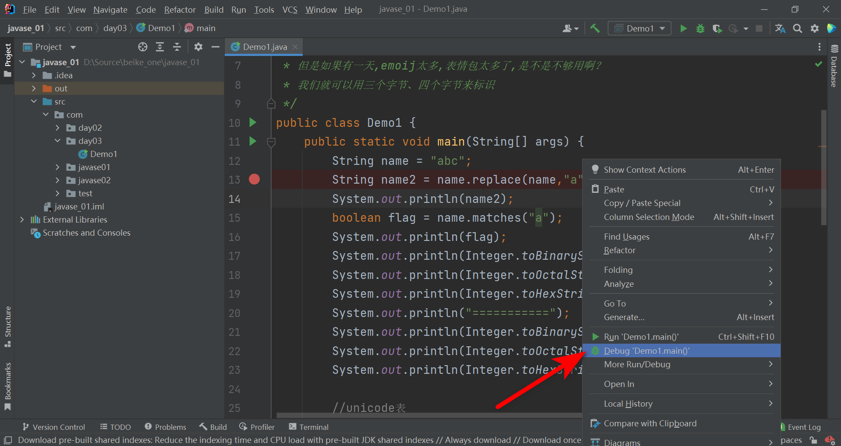This screenshot has height=446, width=841.
Task: Click the Build project hammer icon
Action: click(594, 28)
